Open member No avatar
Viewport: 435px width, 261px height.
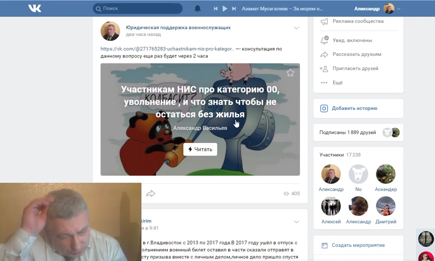pyautogui.click(x=359, y=174)
